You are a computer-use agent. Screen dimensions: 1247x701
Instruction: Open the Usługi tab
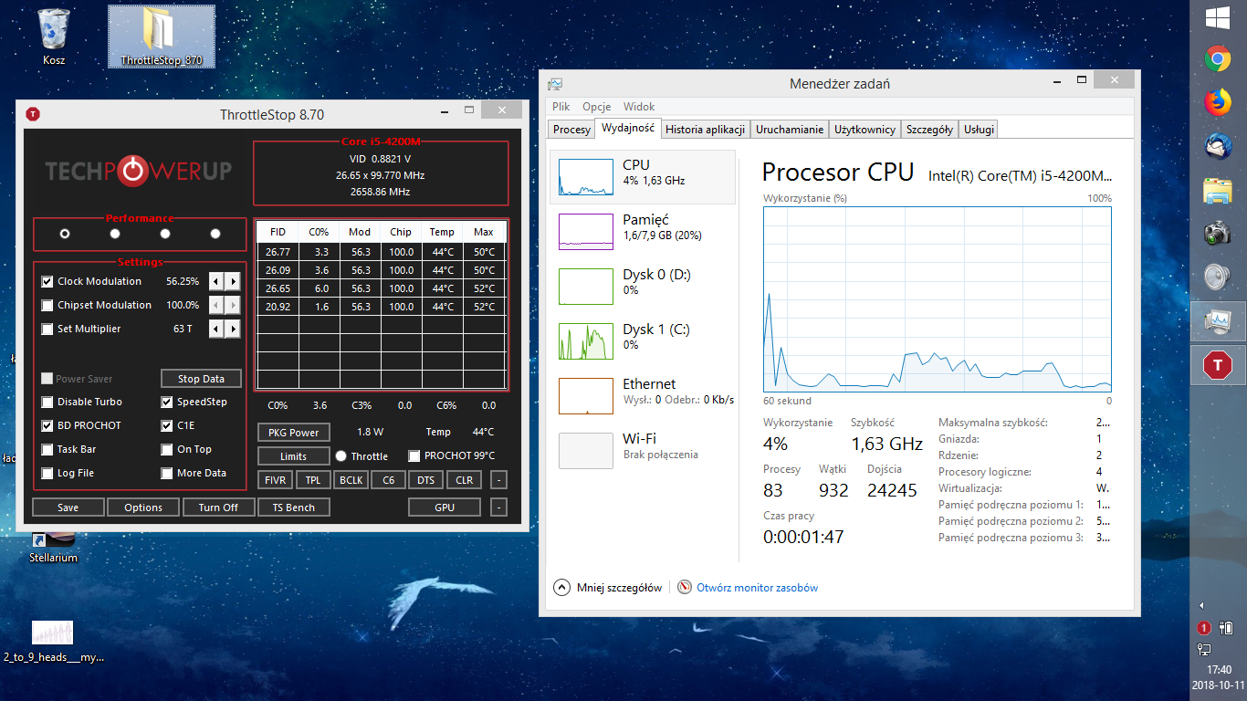click(979, 130)
